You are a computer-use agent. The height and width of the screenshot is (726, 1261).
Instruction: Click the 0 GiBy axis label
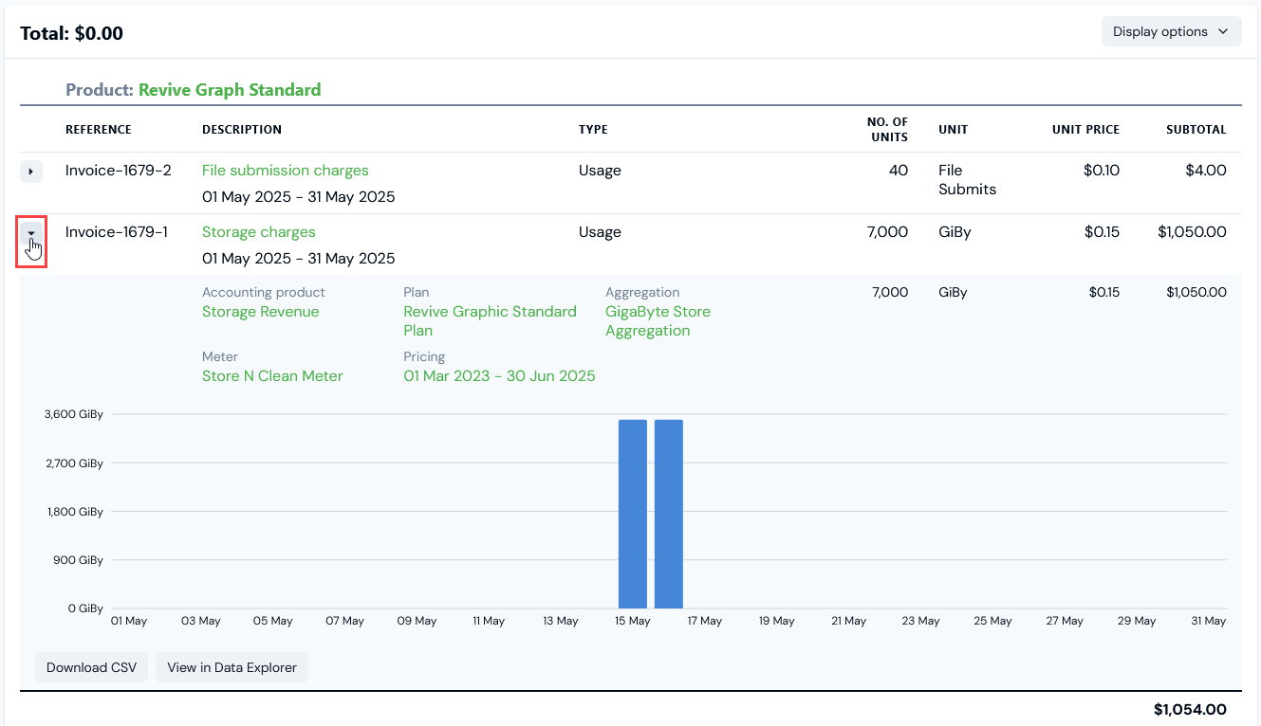(x=85, y=608)
